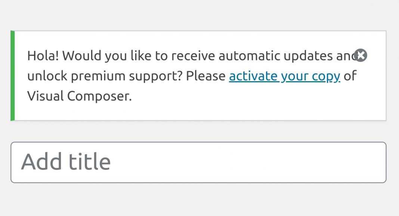
Task: Click the word "Please" before the link
Action: tap(206, 76)
